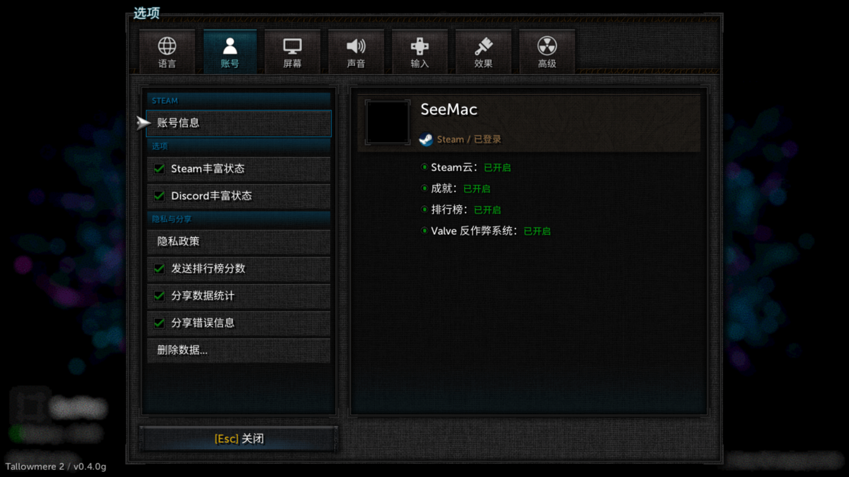
Task: Open the 效果 effects icon tab
Action: (483, 51)
